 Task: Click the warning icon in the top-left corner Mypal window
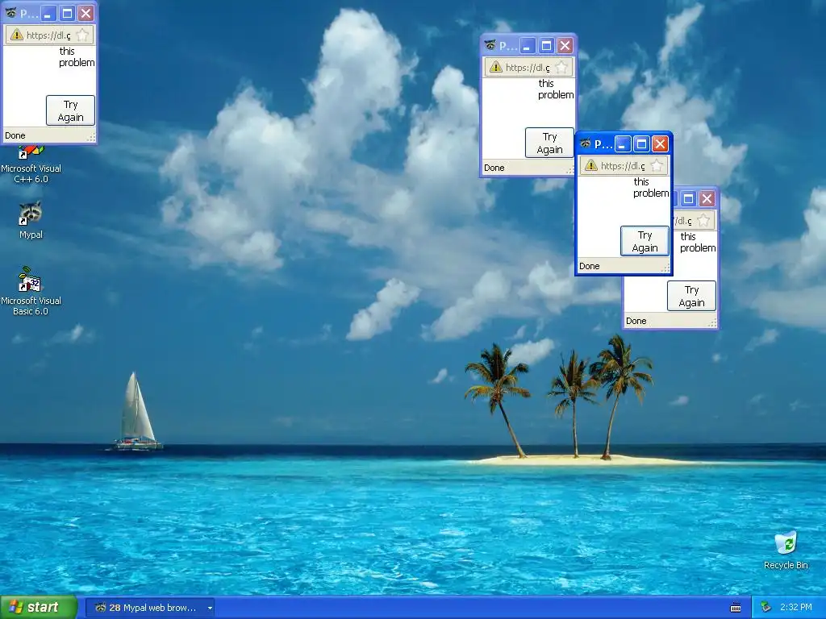[17, 35]
